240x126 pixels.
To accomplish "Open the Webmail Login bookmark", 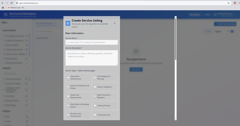I will point(16,8).
